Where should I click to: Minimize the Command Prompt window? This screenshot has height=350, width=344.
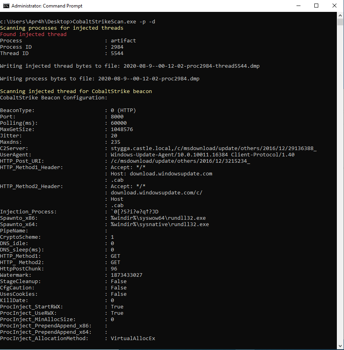point(298,6)
